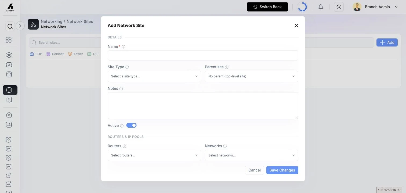Click the Branch Admin name text
This screenshot has width=406, height=193.
pos(377,7)
